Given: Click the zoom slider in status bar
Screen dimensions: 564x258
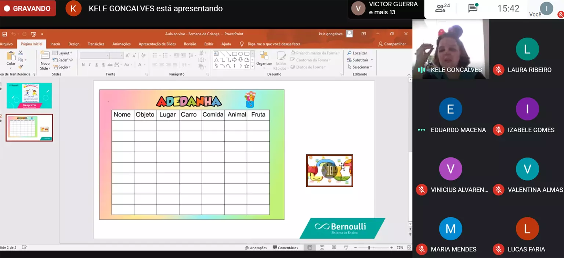Looking at the screenshot, I should click(369, 248).
